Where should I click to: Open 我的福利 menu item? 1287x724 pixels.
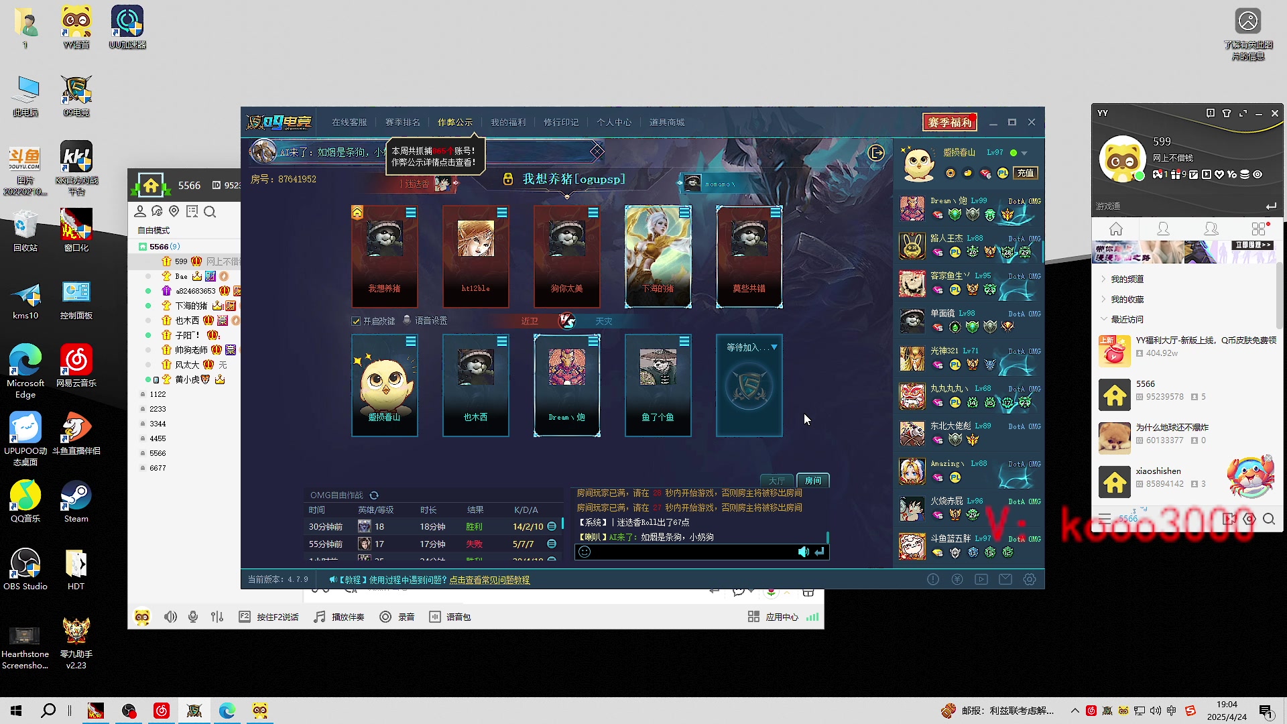tap(508, 123)
